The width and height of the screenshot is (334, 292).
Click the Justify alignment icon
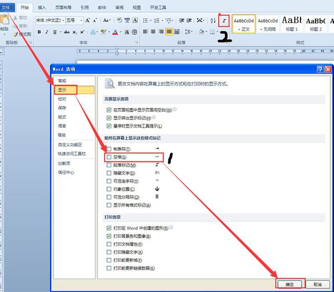coord(169,32)
